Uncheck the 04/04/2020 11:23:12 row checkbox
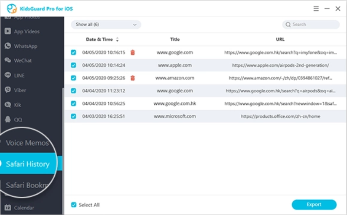The image size is (347, 215). pos(73,91)
